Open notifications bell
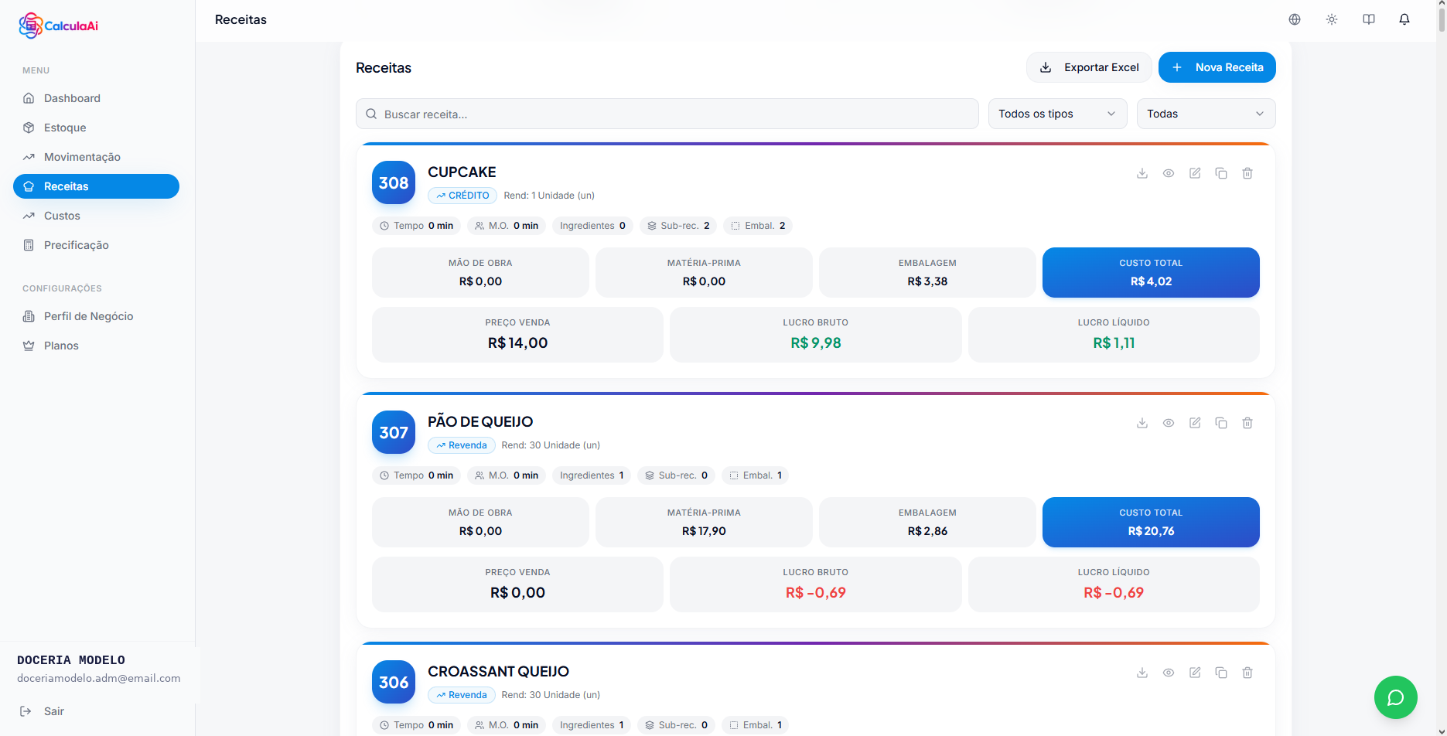Viewport: 1447px width, 736px height. pyautogui.click(x=1404, y=19)
